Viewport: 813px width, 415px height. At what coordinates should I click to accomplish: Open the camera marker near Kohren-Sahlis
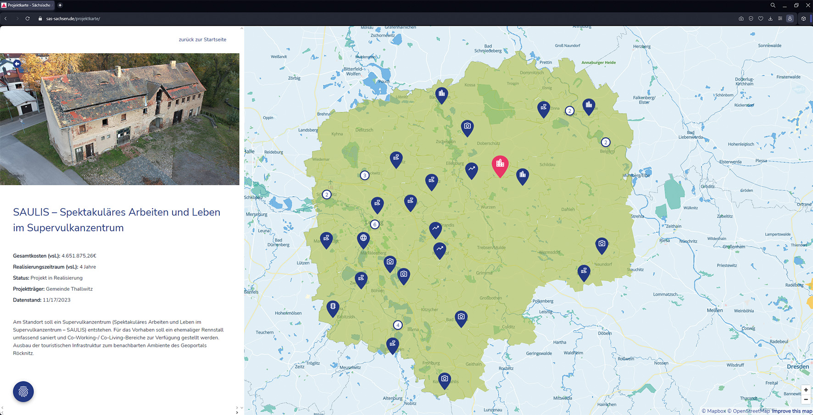(x=445, y=379)
